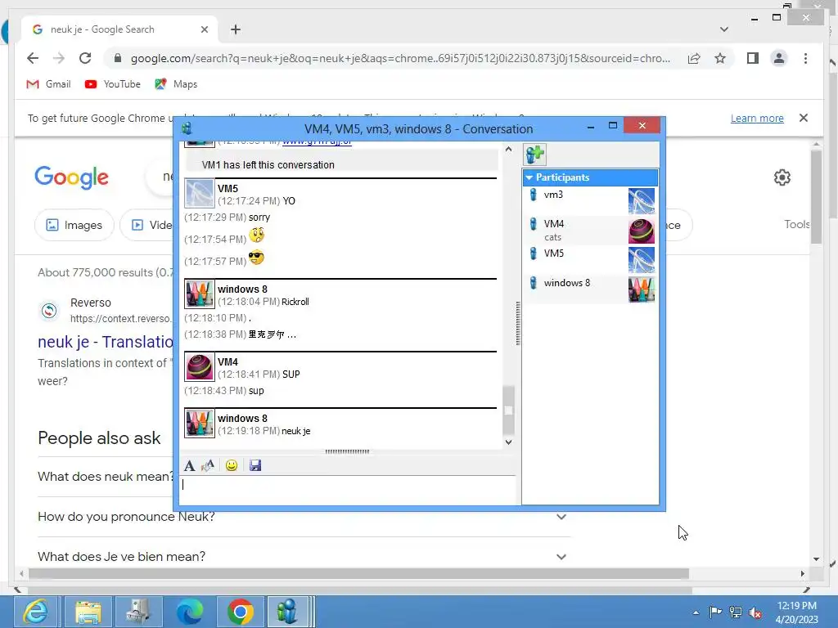Click the message input field in conversation
The width and height of the screenshot is (838, 628).
[x=348, y=491]
